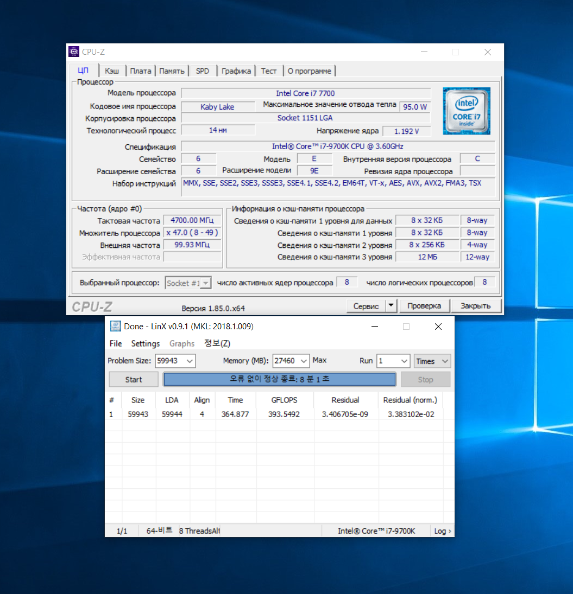Click the CPU-Z title bar app icon
The image size is (573, 594).
point(74,52)
